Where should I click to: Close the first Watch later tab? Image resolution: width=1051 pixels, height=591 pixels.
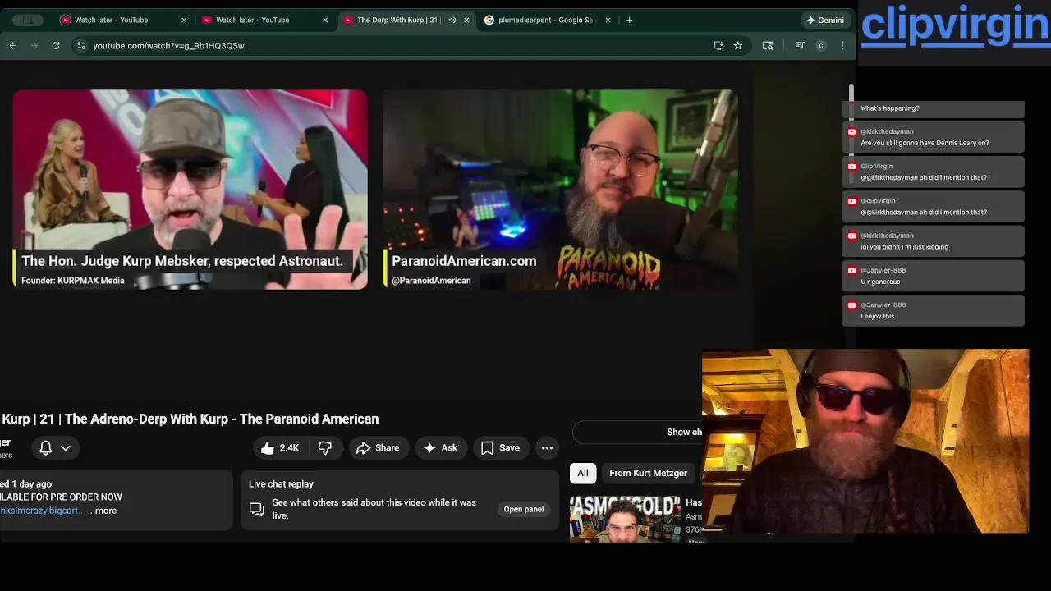[x=184, y=20]
